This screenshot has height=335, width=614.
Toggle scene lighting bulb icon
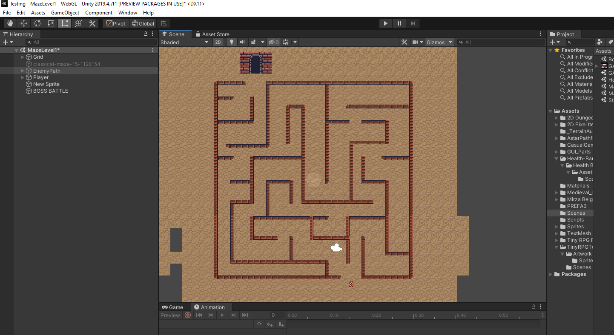click(232, 42)
